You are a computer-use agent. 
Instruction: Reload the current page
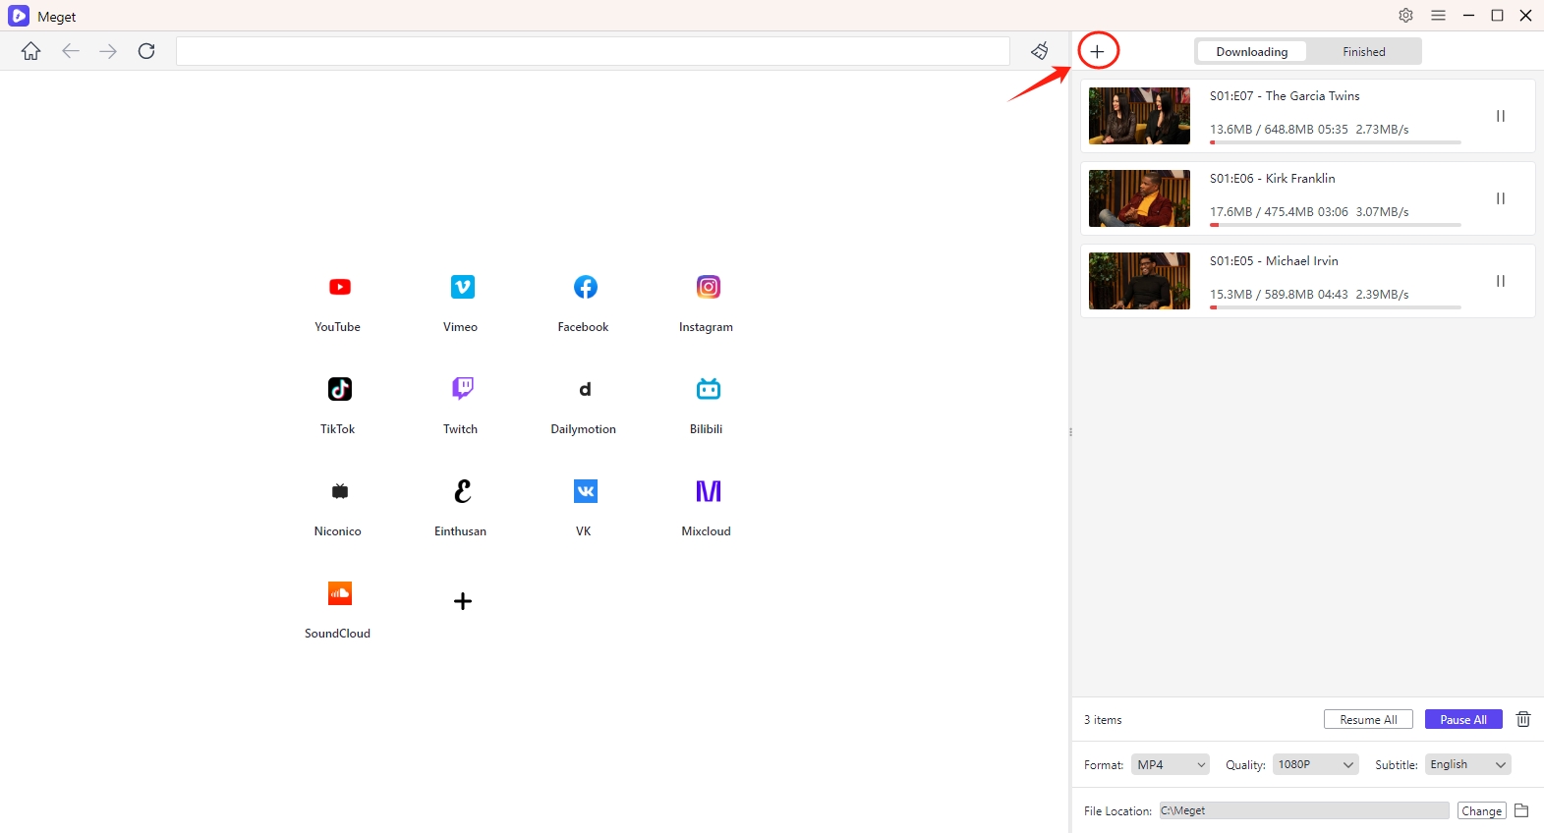pyautogui.click(x=146, y=51)
